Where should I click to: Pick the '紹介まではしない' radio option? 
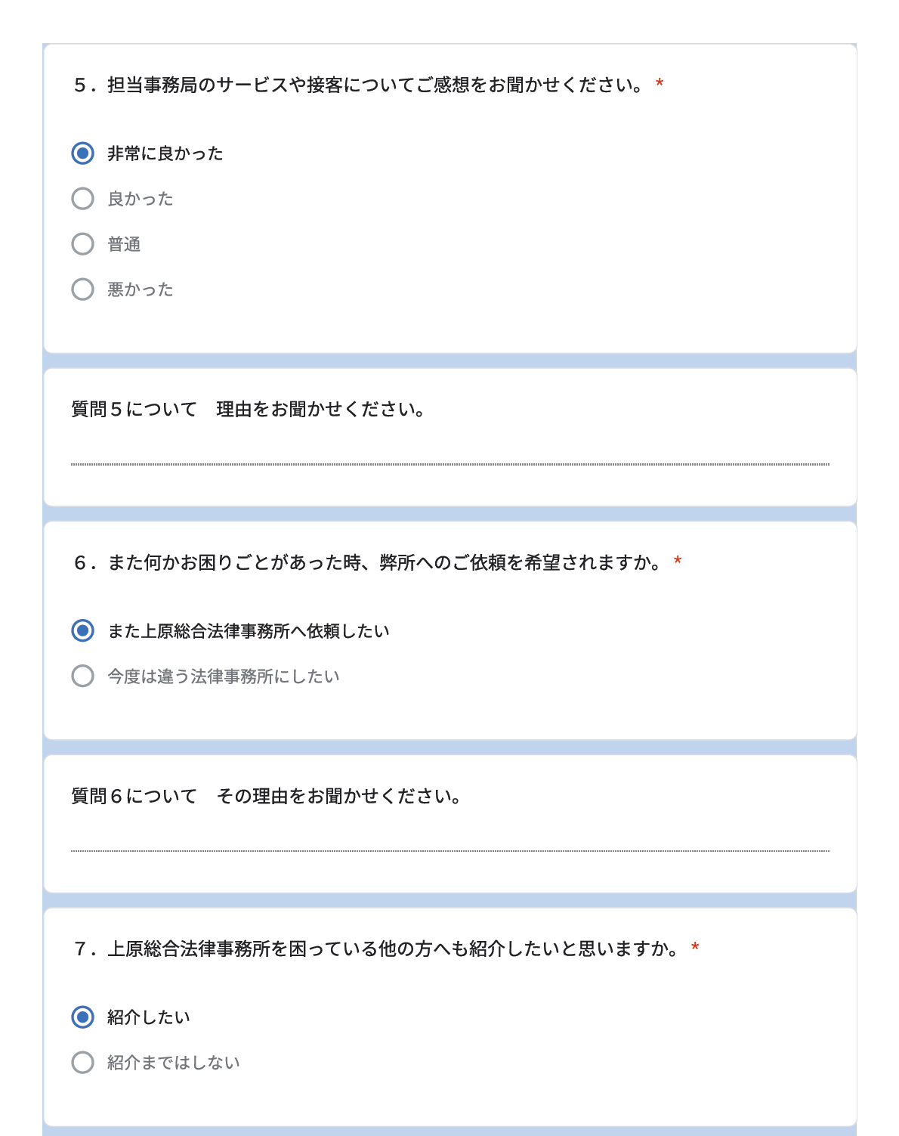pos(83,1063)
